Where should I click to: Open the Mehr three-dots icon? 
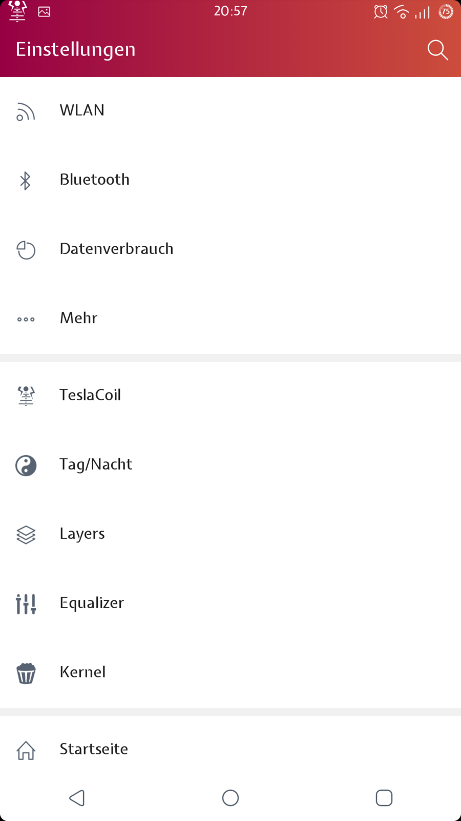[x=26, y=319]
